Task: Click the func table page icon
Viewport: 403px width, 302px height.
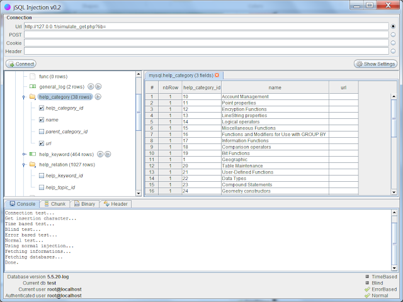Action: tap(32, 76)
